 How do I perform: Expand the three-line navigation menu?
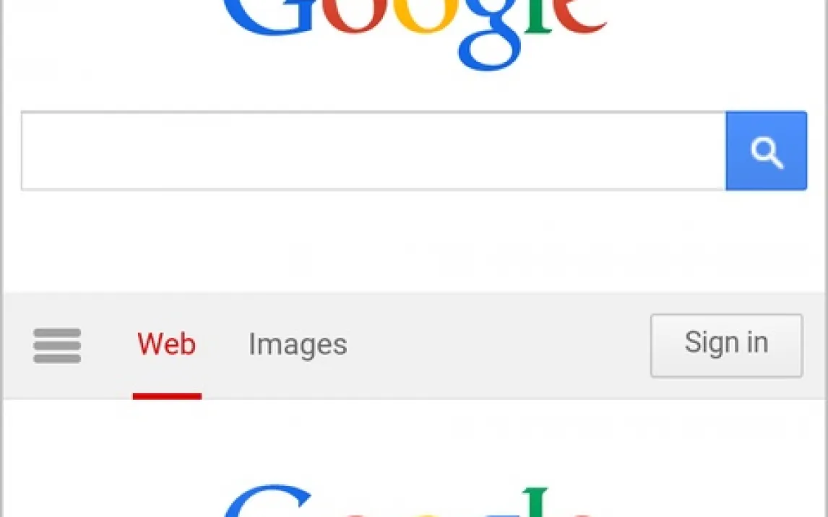57,346
